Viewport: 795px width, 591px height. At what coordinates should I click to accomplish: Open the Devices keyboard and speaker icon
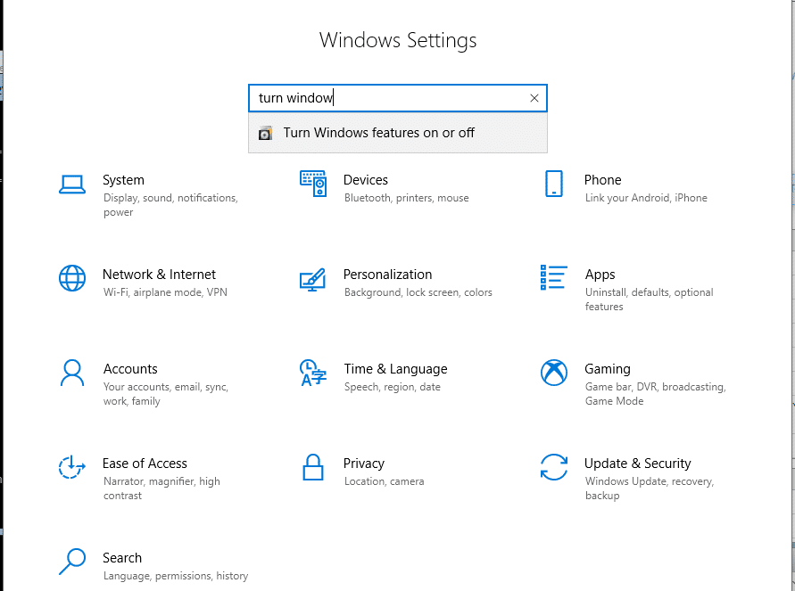point(313,184)
